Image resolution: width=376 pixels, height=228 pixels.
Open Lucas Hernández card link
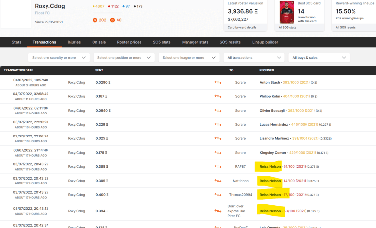pyautogui.click(x=289, y=124)
